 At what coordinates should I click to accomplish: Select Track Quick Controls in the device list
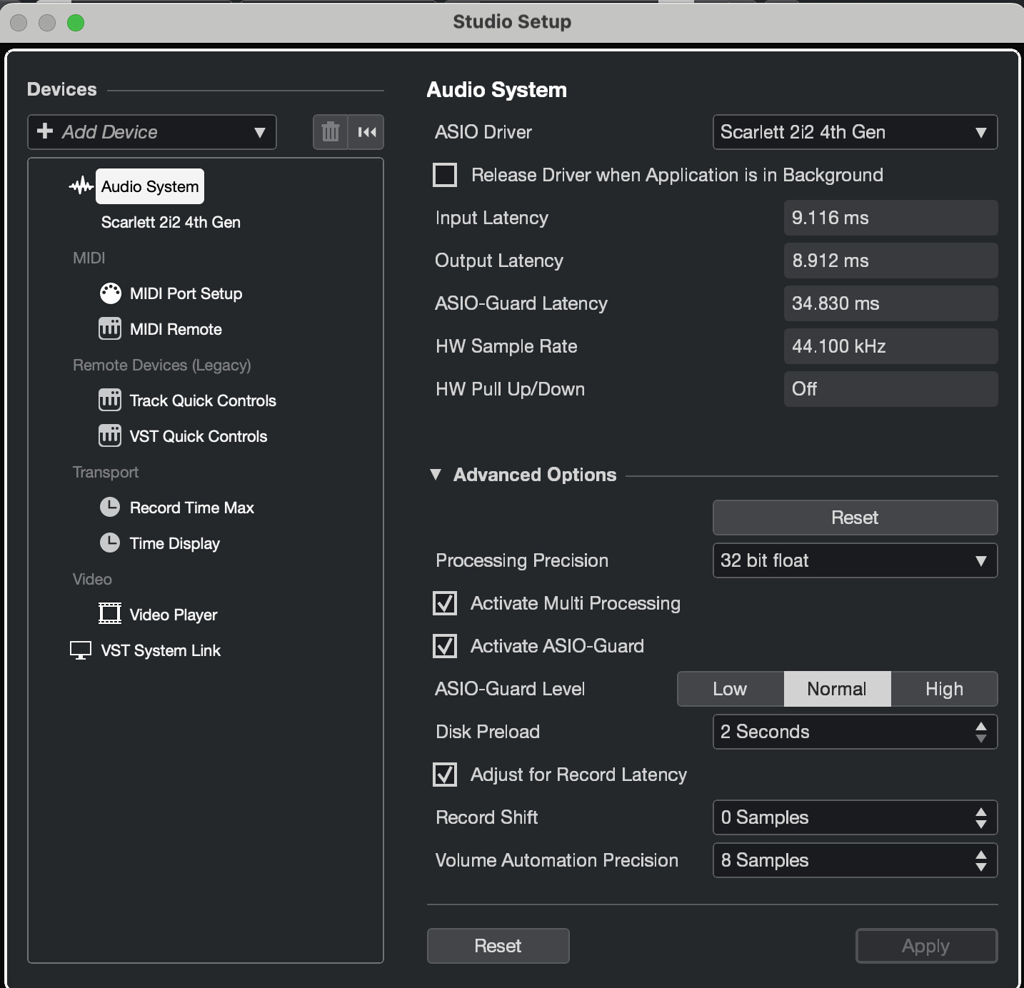pyautogui.click(x=202, y=400)
